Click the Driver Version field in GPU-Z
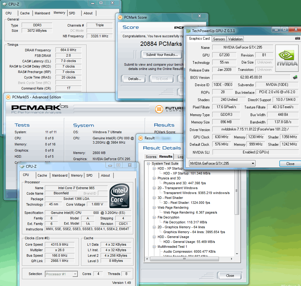 [x=255, y=130]
